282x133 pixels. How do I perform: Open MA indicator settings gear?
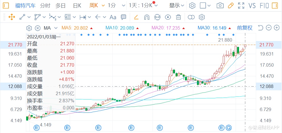tap(29, 28)
